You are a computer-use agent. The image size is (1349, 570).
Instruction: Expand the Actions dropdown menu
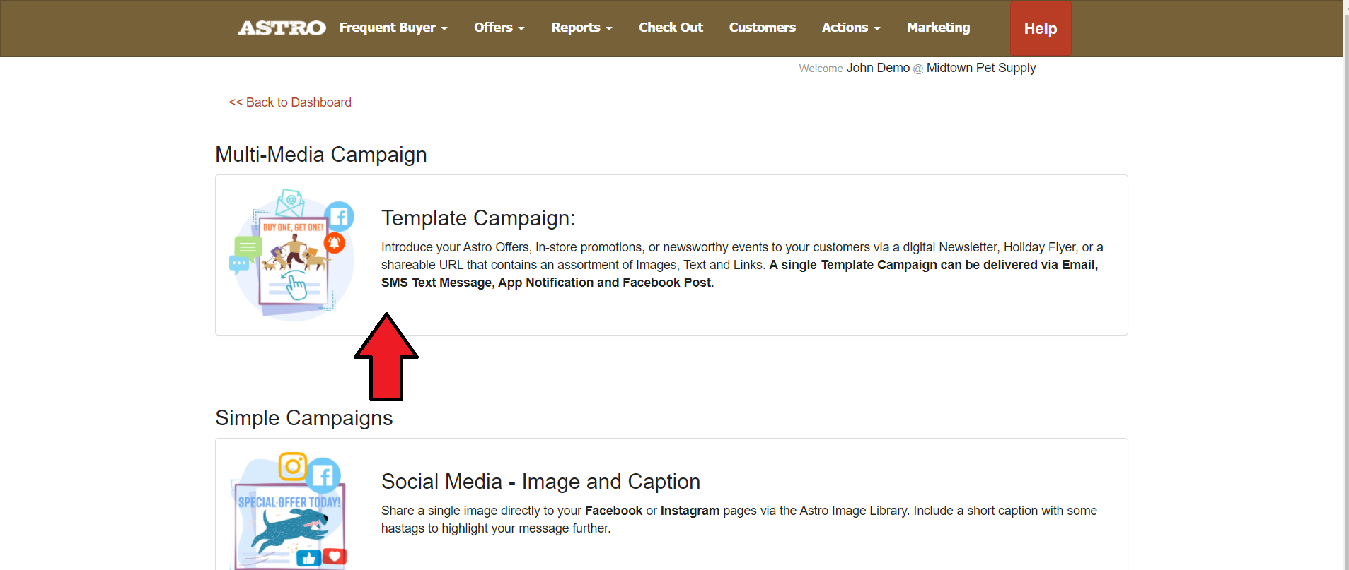(851, 28)
